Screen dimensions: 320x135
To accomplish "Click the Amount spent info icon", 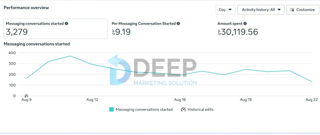I will coord(245,24).
